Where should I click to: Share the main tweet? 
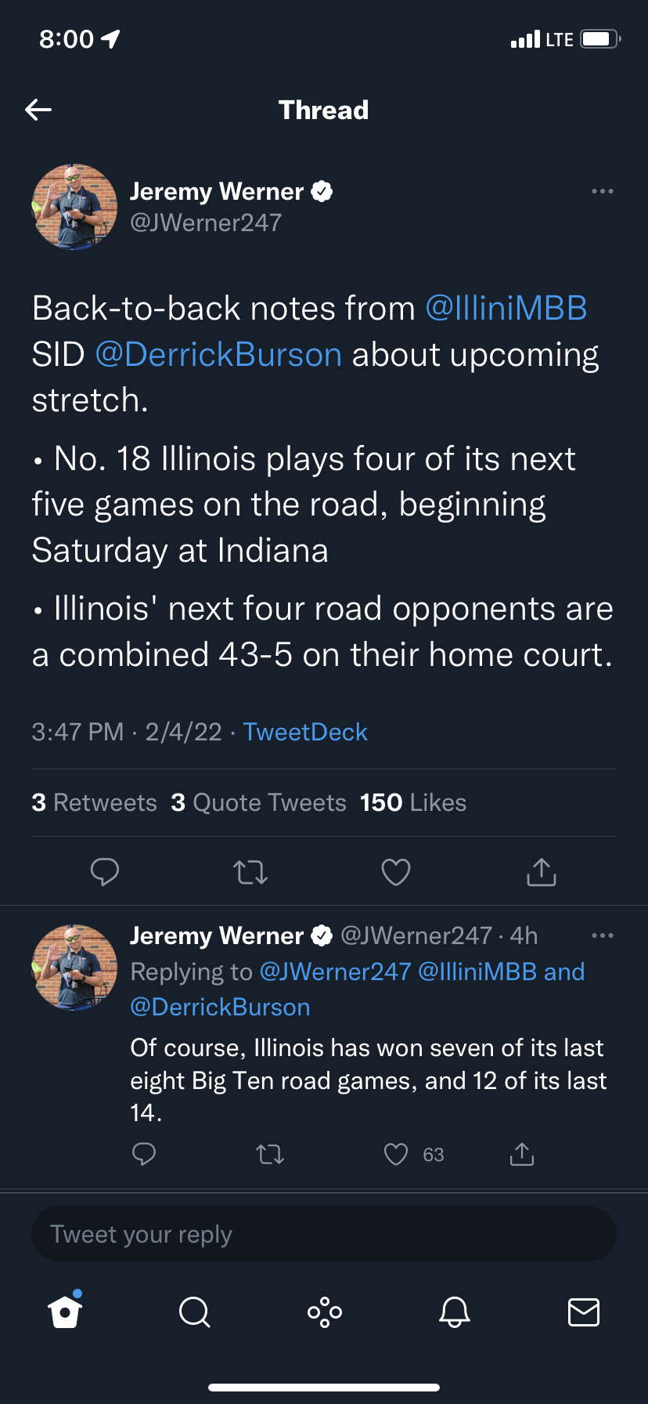click(541, 871)
